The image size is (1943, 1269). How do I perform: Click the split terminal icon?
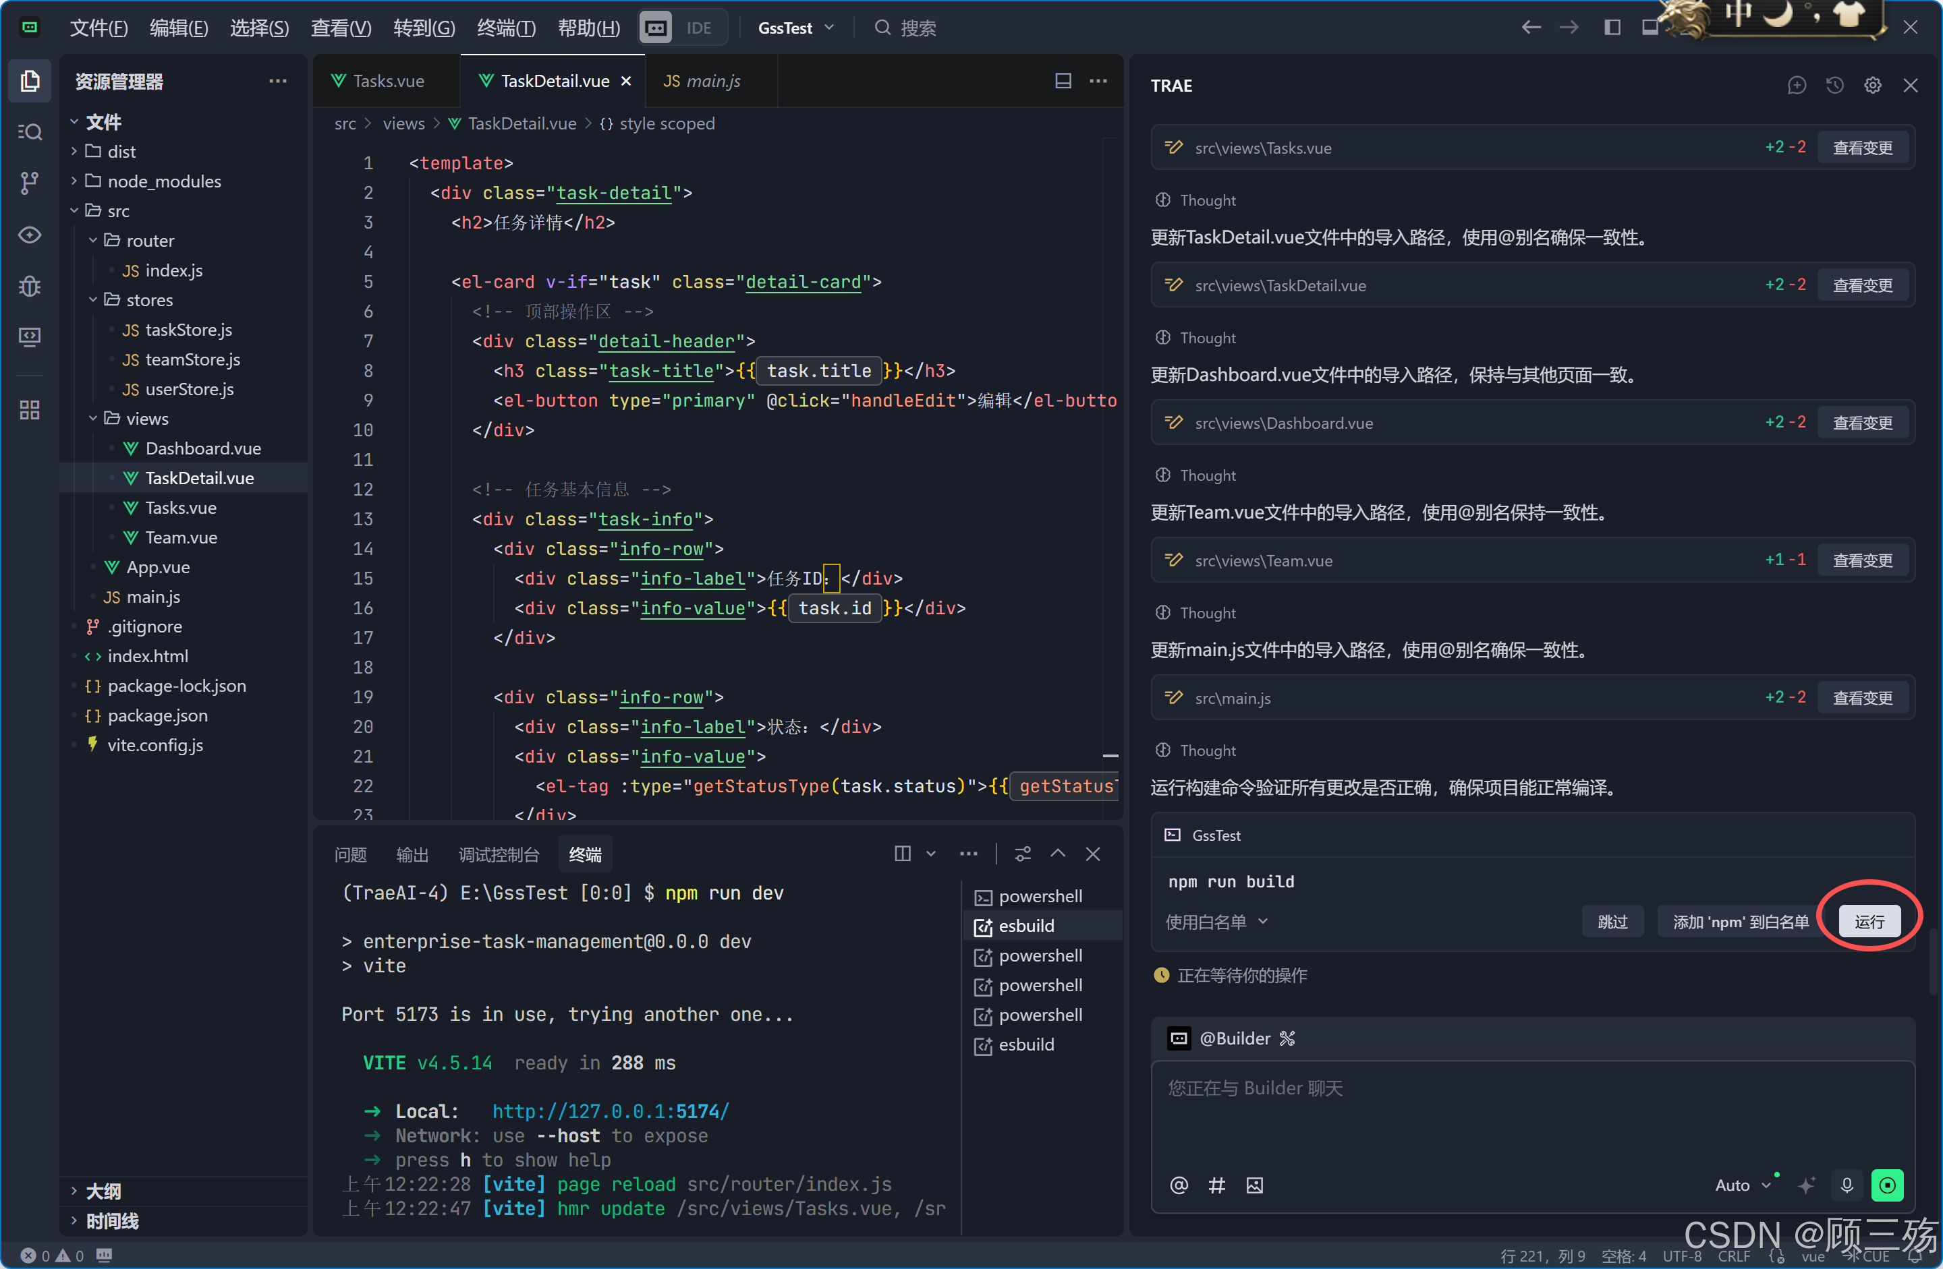click(x=902, y=854)
